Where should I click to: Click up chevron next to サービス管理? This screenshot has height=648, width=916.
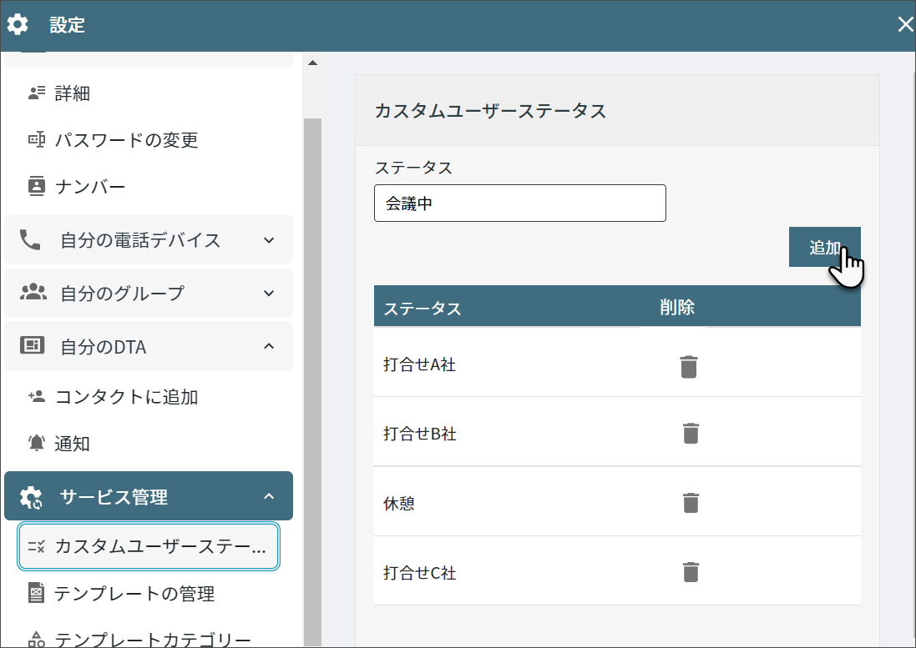269,496
